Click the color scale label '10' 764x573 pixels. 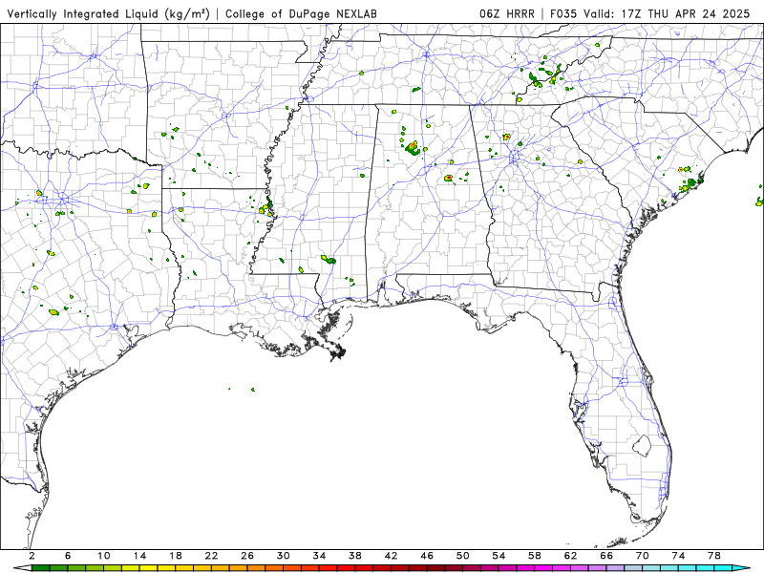104,556
